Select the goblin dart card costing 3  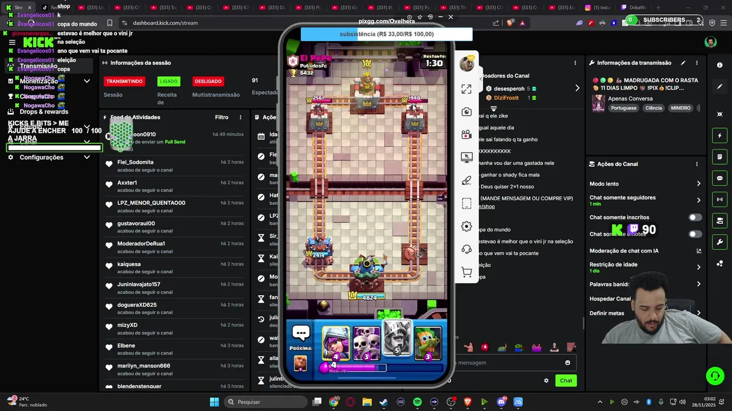pyautogui.click(x=428, y=344)
